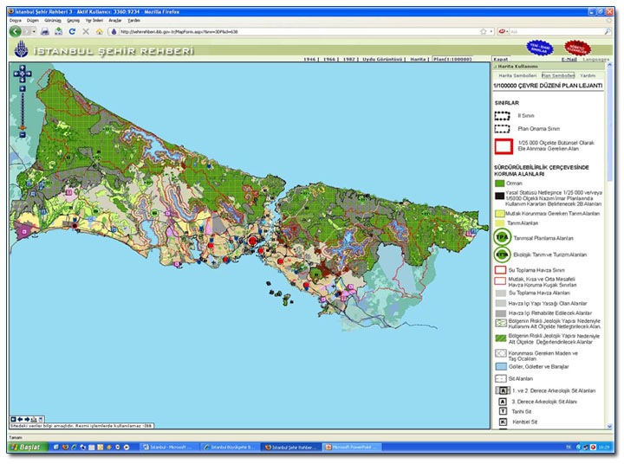Reload the page with the refresh icon

(x=72, y=31)
